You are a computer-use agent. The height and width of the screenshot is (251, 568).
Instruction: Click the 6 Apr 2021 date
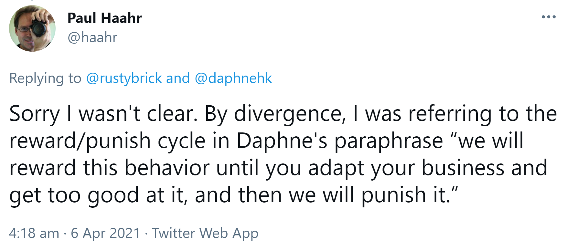105,233
